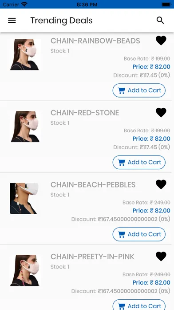Select CHAIN-PREETY-IN-PINK product title
The image size is (174, 310).
pyautogui.click(x=92, y=257)
